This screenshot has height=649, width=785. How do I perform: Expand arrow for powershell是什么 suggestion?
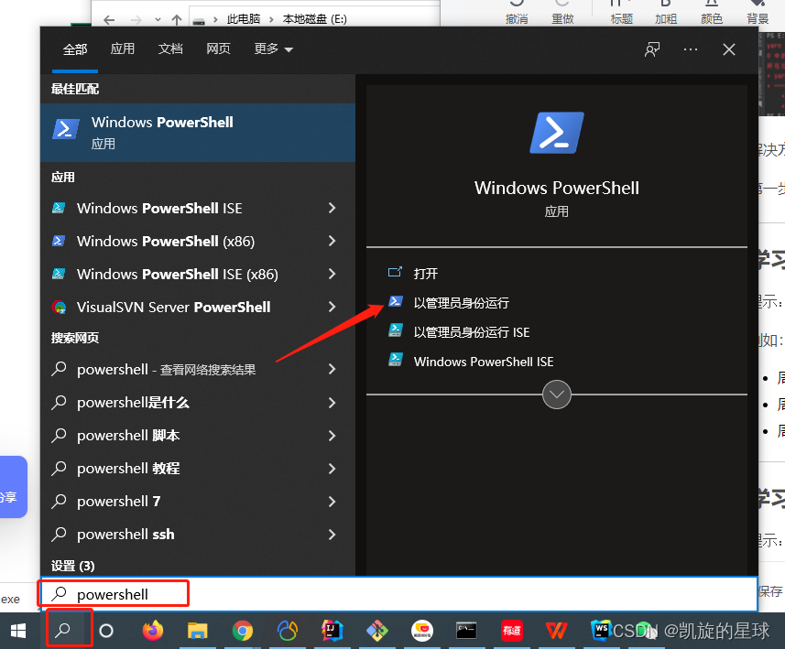click(x=332, y=403)
